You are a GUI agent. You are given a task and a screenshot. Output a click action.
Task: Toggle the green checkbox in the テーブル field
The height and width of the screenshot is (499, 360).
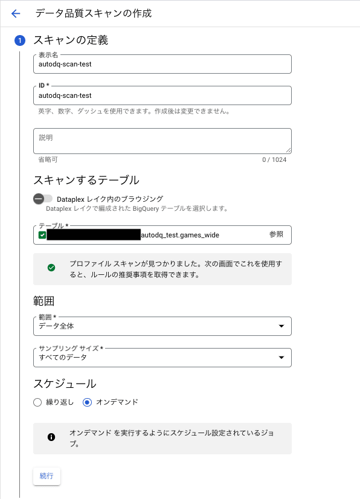(x=42, y=234)
